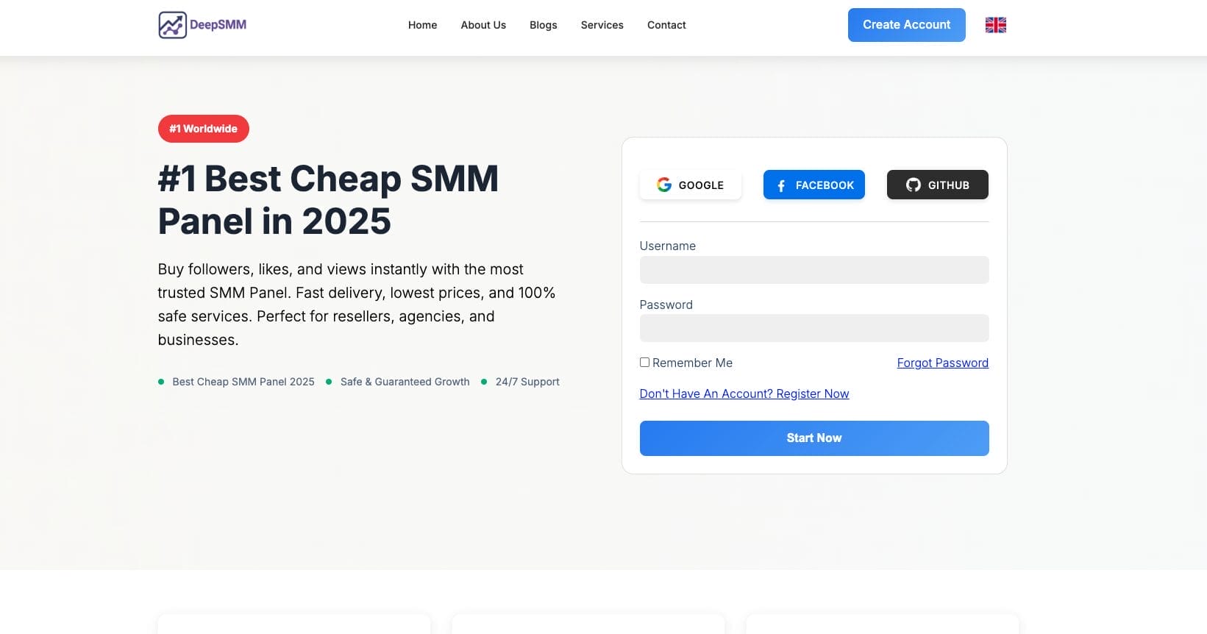Click the Facebook logo icon
Screen dimensions: 1207x634
[781, 186]
